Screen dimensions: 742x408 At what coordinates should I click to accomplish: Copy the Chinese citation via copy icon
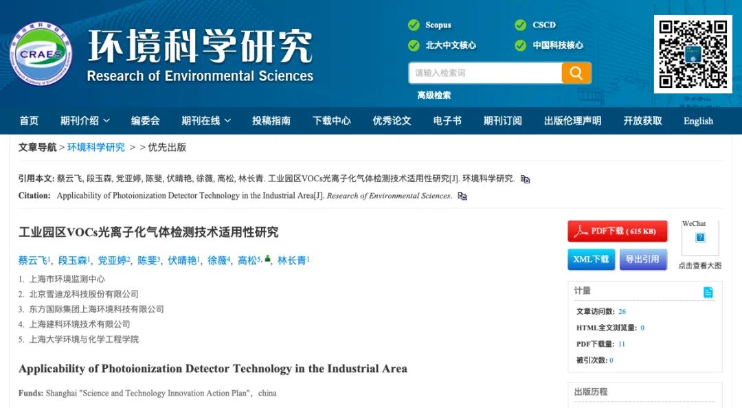tap(526, 179)
